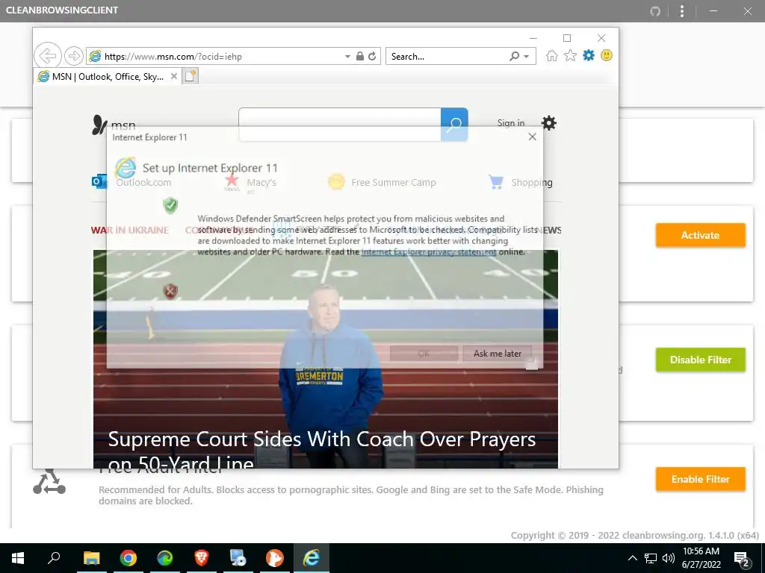Open Macy's shortcut on MSN
The image size is (765, 573).
[250, 182]
